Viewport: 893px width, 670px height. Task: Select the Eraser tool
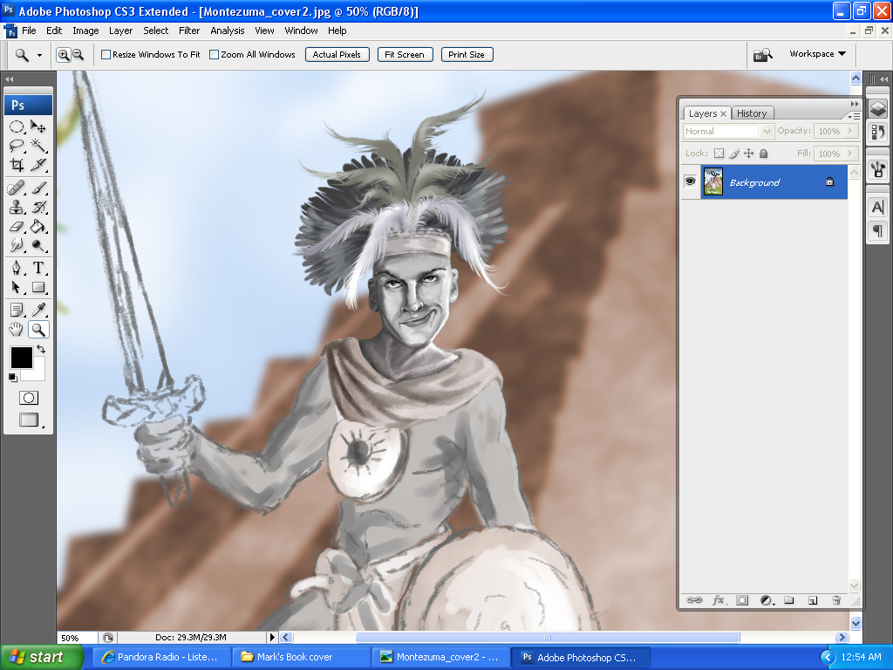tap(17, 226)
